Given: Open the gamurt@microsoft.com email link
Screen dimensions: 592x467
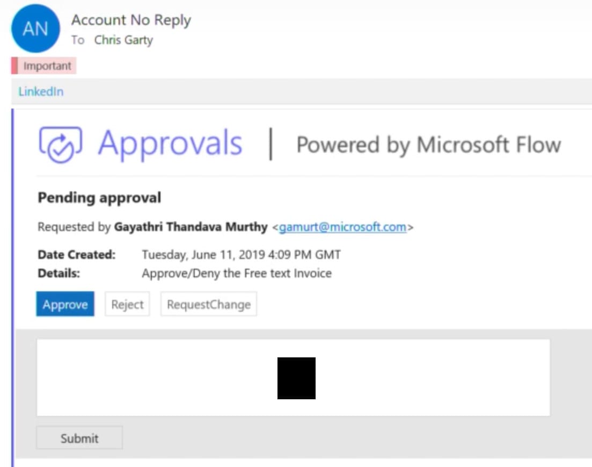Looking at the screenshot, I should pyautogui.click(x=342, y=227).
